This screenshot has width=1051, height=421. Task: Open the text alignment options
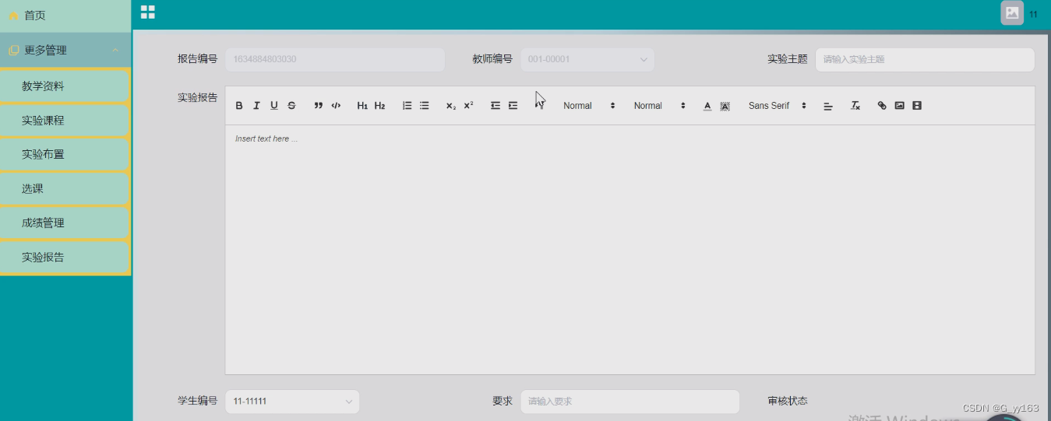point(828,106)
